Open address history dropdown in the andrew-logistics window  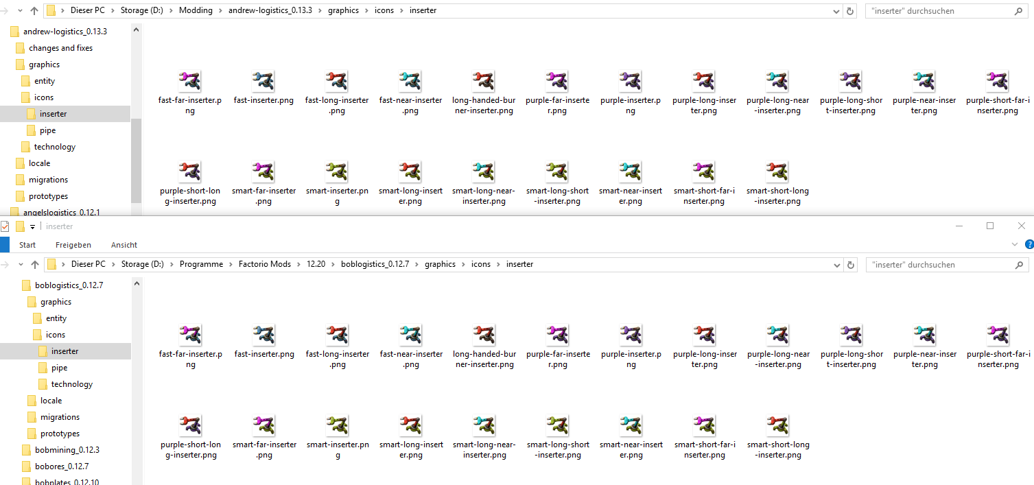click(x=836, y=11)
